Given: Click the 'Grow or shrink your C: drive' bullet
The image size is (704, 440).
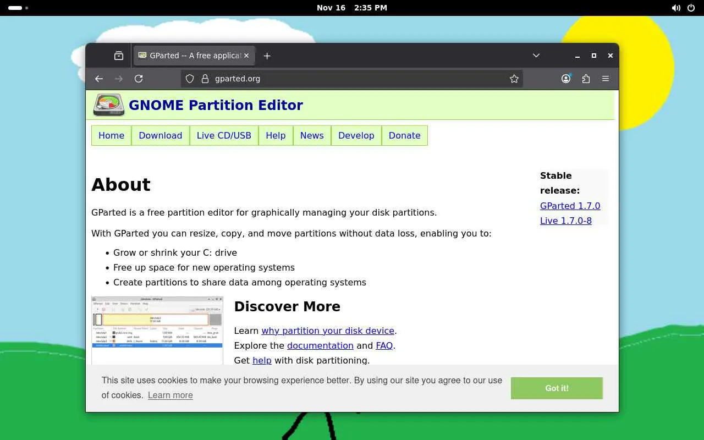Looking at the screenshot, I should click(175, 252).
